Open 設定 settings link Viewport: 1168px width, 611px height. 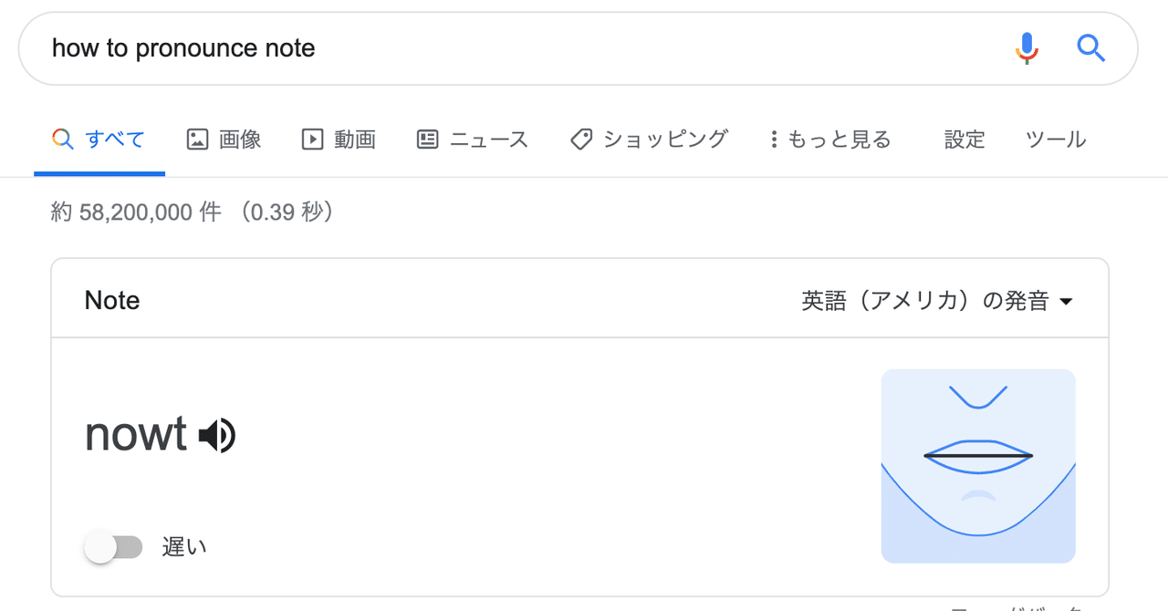click(965, 140)
